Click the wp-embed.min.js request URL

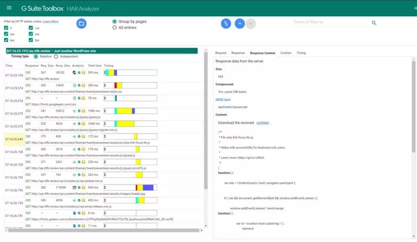coord(64,181)
